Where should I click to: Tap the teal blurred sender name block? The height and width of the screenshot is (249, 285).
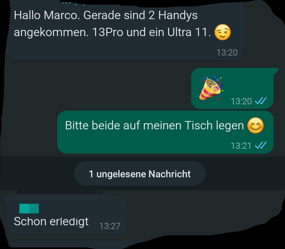tap(29, 208)
